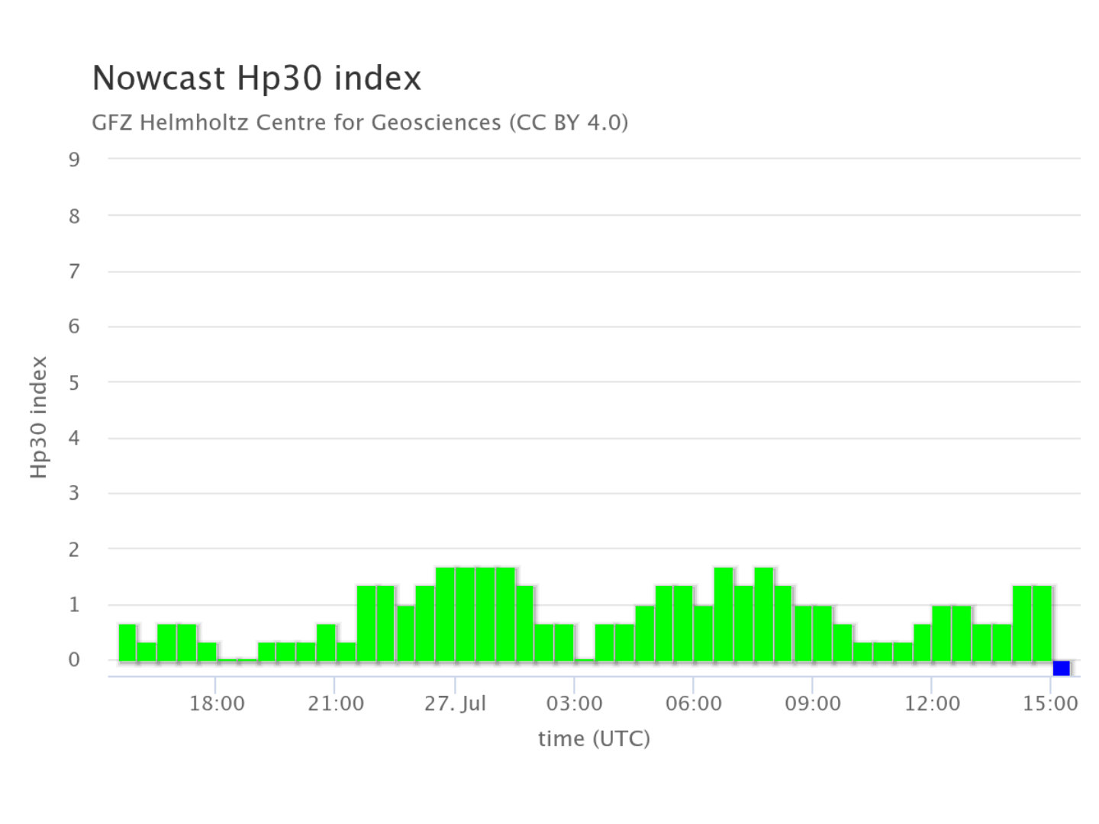Click the '18:00' time axis label
Image resolution: width=1099 pixels, height=824 pixels.
217,703
